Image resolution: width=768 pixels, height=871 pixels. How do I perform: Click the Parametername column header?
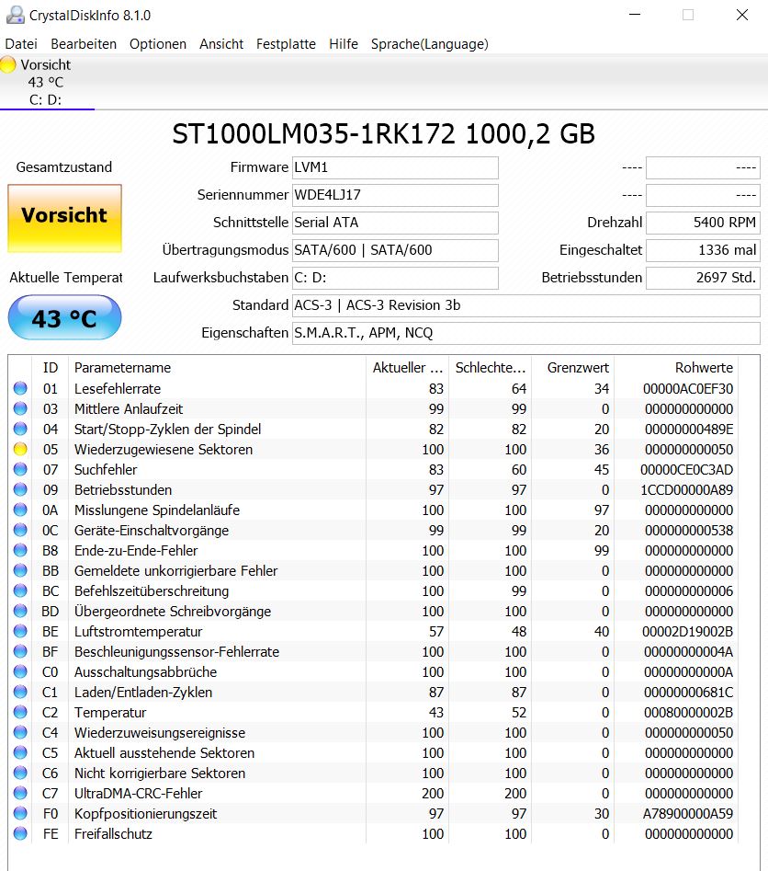217,368
